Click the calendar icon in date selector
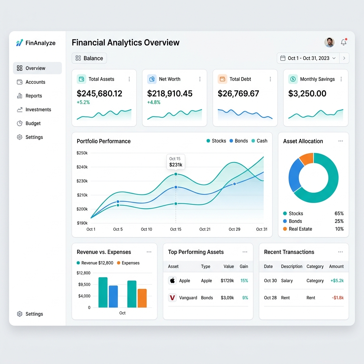The image size is (364, 364). (x=283, y=58)
